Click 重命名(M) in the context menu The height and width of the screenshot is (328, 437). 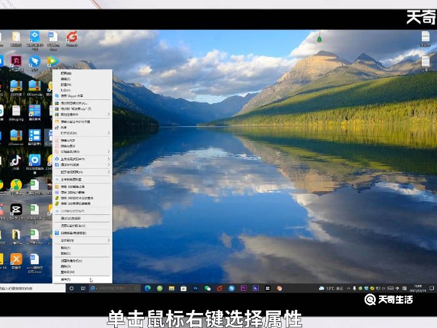pos(67,272)
